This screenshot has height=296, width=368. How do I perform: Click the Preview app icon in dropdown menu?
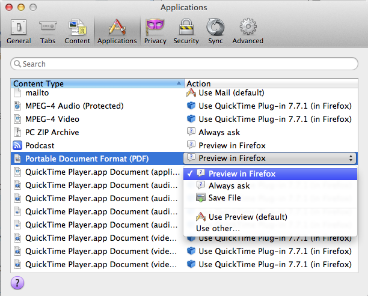(201, 217)
